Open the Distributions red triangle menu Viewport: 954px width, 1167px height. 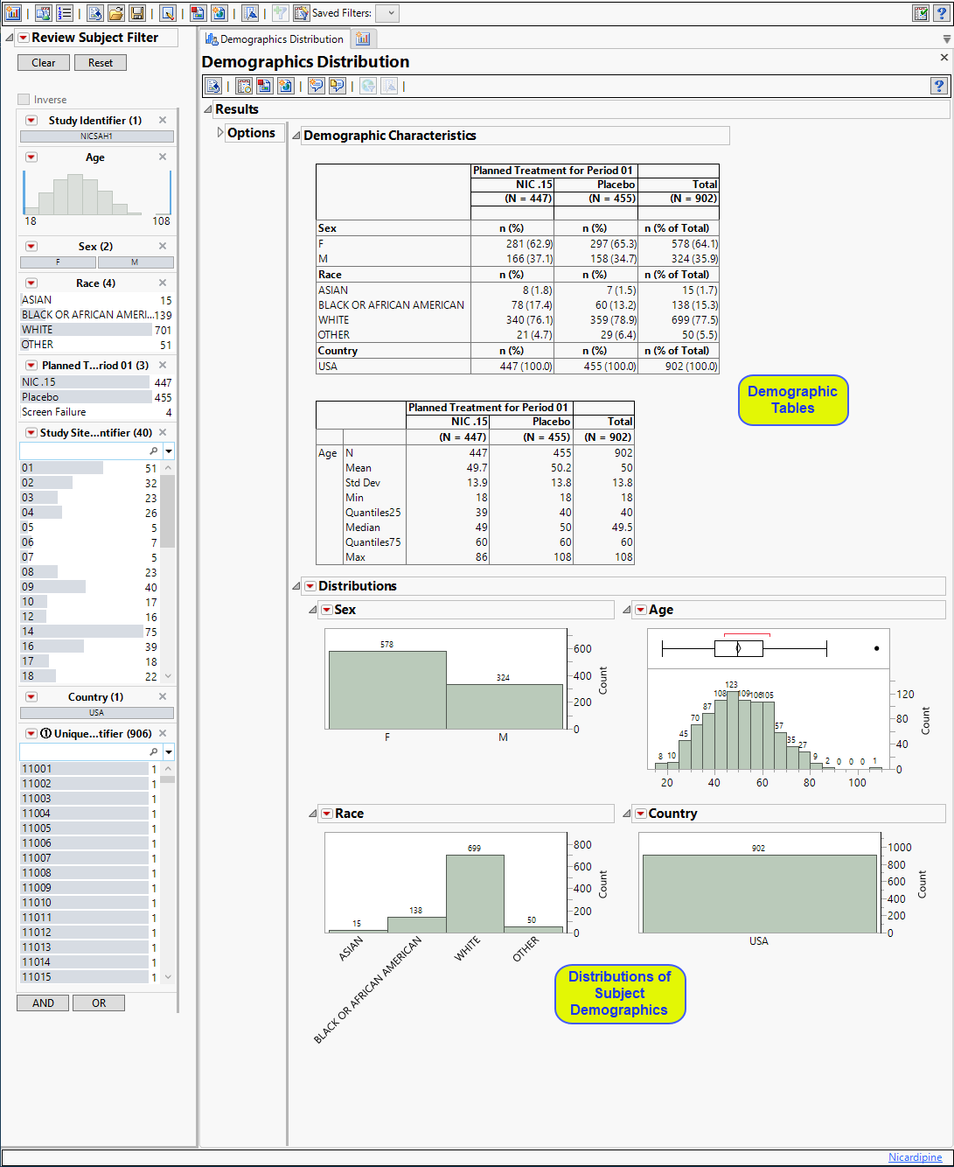310,586
